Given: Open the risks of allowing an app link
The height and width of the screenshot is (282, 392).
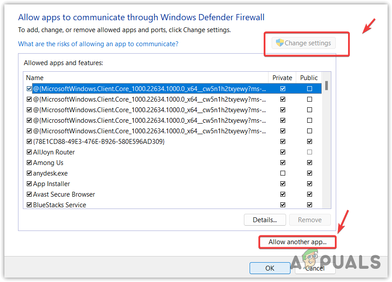Looking at the screenshot, I should pos(98,44).
